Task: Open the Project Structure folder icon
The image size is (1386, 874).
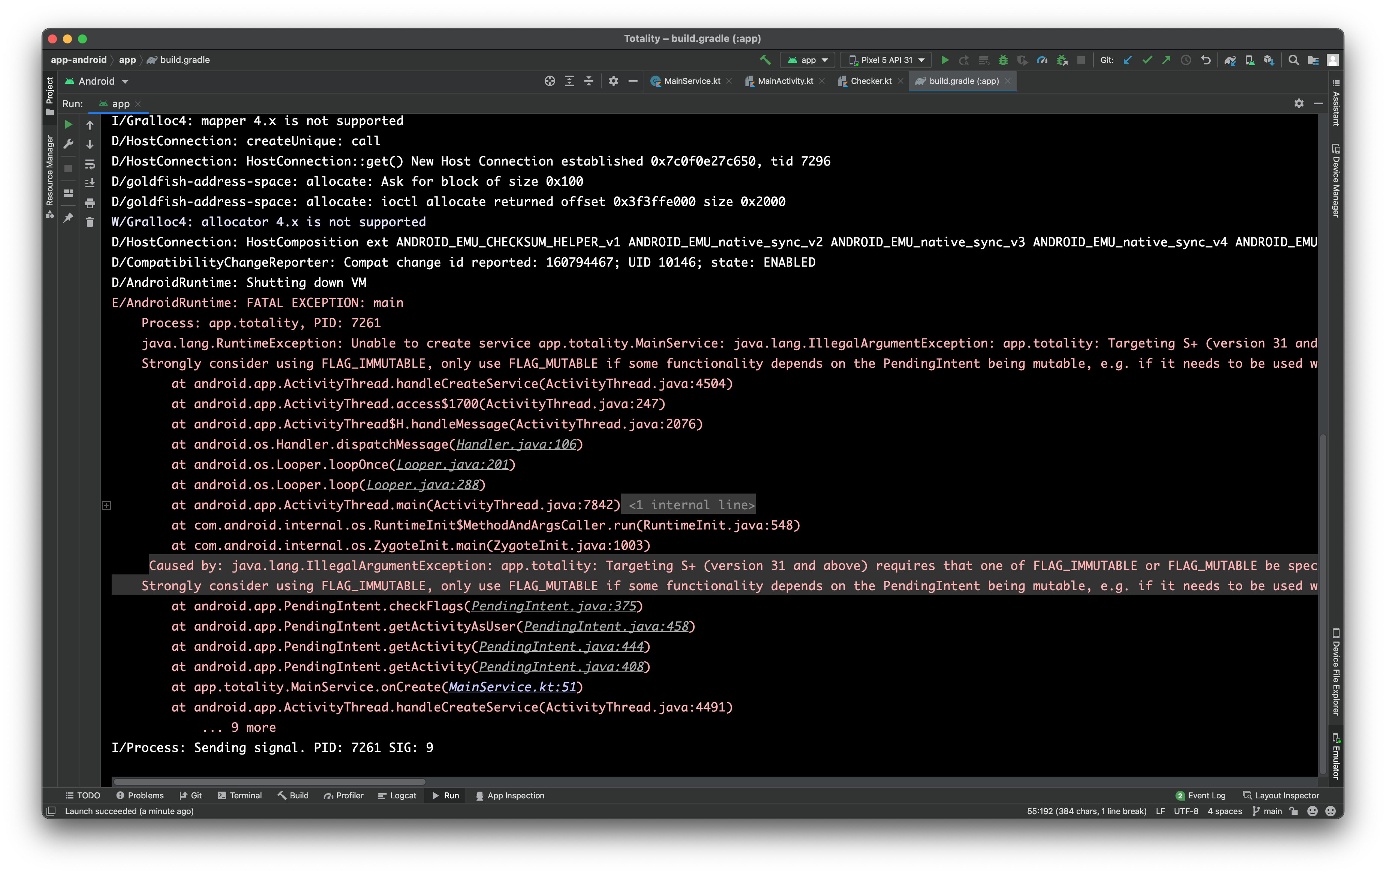Action: (x=1313, y=60)
